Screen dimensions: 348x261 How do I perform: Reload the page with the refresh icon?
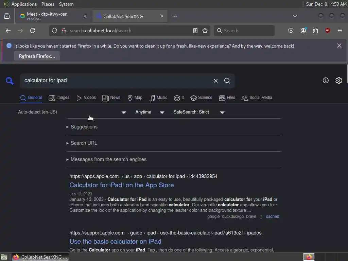[33, 31]
